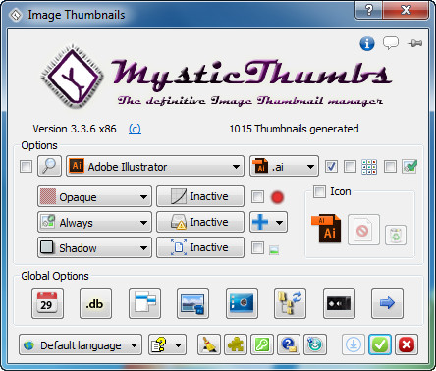Open the question mark document dropdown
Image resolution: width=436 pixels, height=371 pixels.
(x=167, y=344)
